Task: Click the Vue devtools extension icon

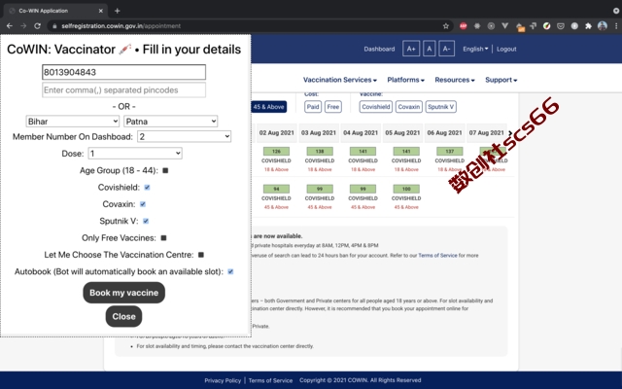Action: 505,26
